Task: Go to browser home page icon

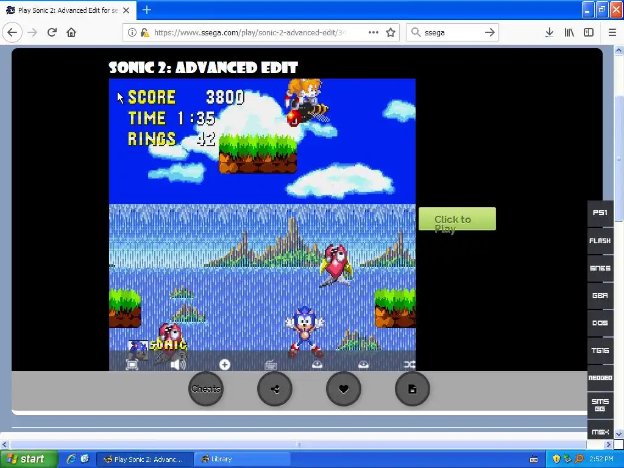Action: coord(71,32)
